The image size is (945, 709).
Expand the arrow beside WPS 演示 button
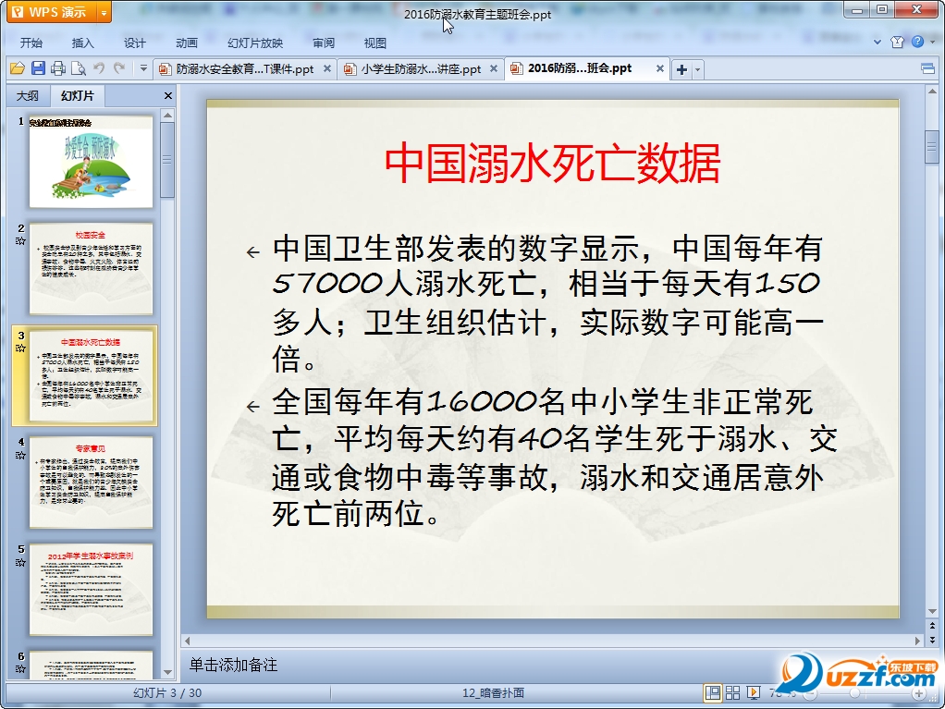point(104,12)
